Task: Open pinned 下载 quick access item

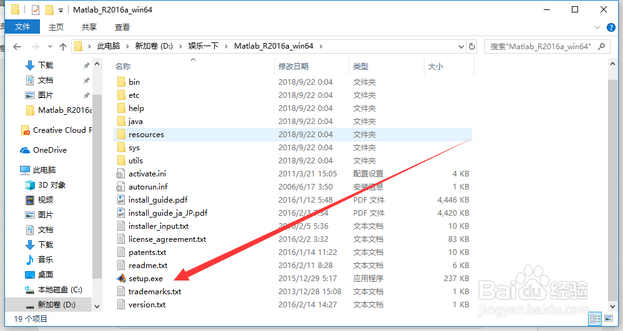Action: coord(39,65)
